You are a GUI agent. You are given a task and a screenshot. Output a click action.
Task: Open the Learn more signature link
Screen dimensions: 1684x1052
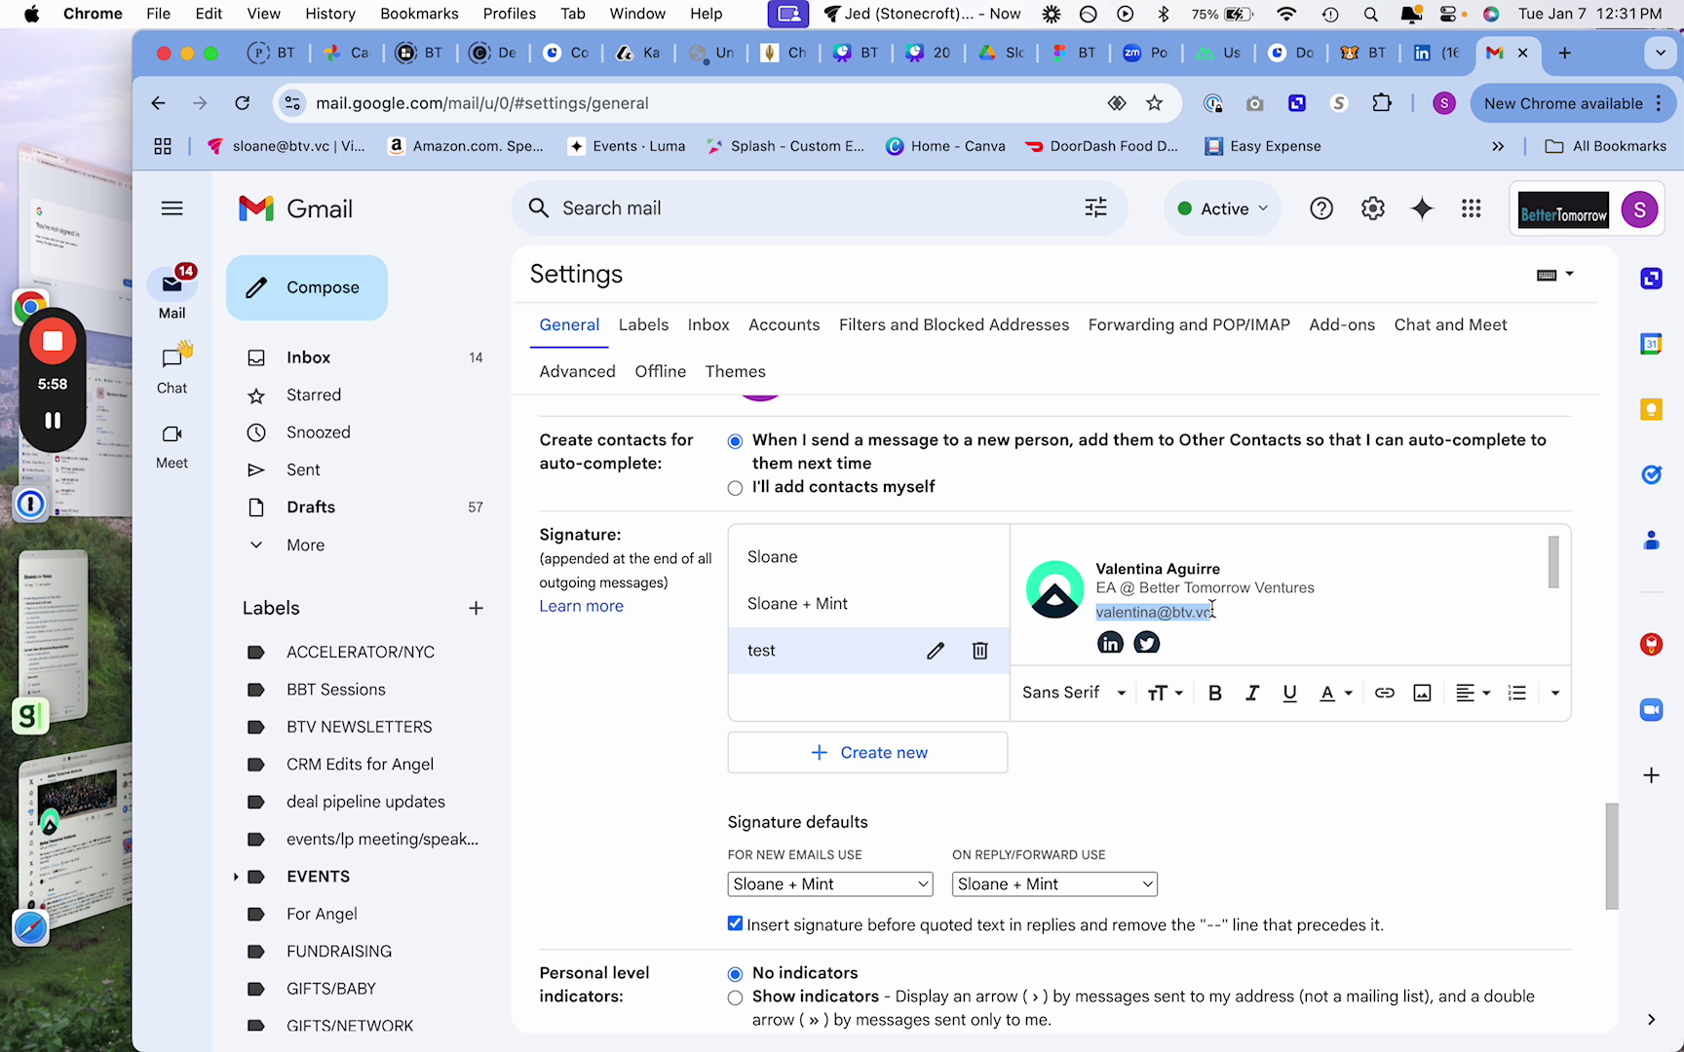[x=582, y=606]
